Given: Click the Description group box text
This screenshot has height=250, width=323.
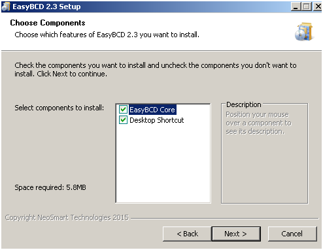Looking at the screenshot, I should pos(258,123).
